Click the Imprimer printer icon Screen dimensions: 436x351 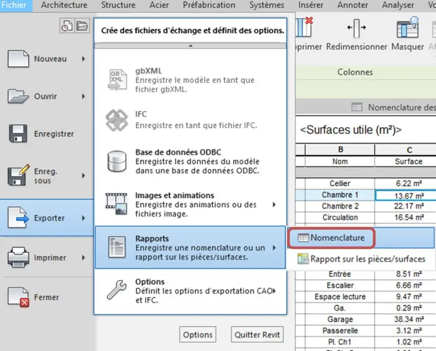18,257
